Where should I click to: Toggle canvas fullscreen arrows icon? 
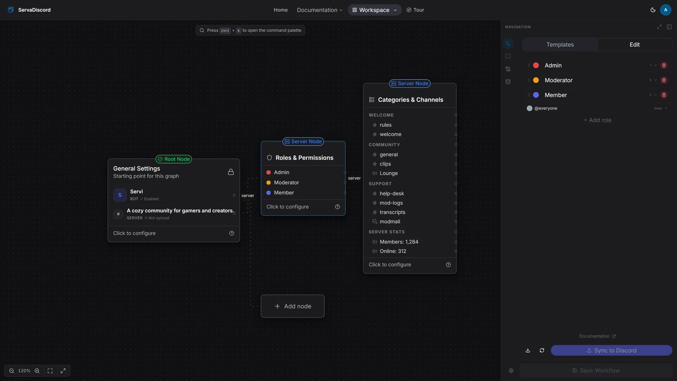pos(63,371)
